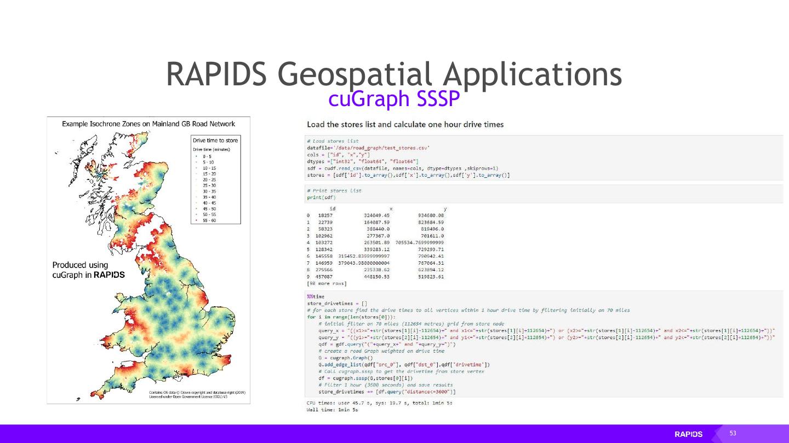The image size is (789, 443).
Task: Click the "dtypes" definition line
Action: [363, 161]
